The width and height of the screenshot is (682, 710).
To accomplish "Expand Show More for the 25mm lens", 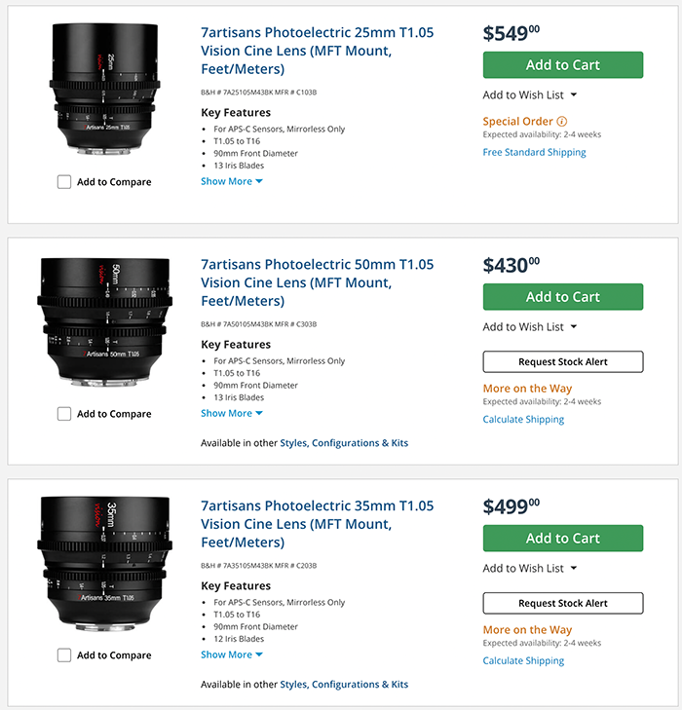I will (232, 181).
